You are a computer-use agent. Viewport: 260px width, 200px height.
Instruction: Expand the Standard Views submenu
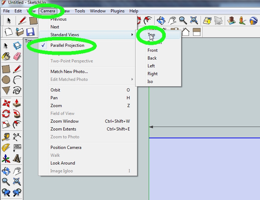(x=88, y=34)
